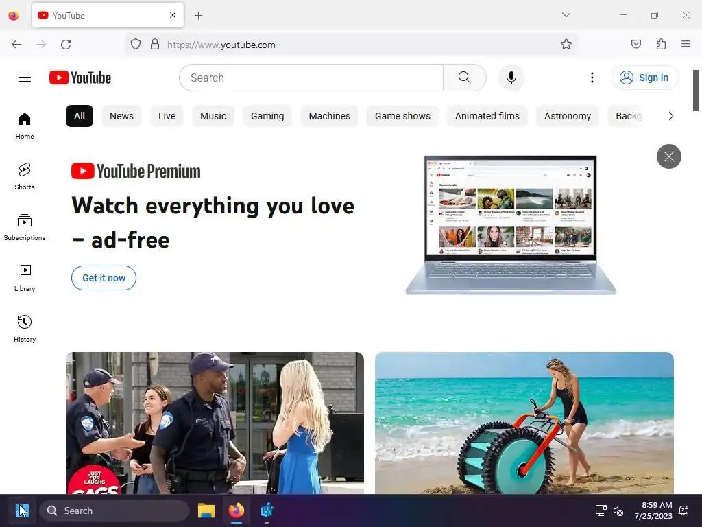Open a new browser tab
Screen dimensions: 702x527
click(198, 16)
